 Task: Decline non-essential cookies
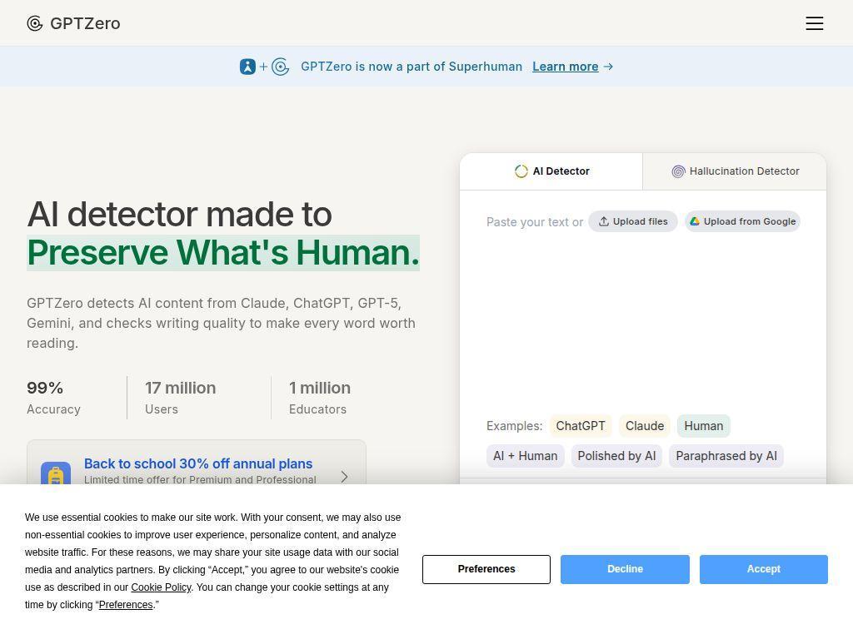pos(625,569)
